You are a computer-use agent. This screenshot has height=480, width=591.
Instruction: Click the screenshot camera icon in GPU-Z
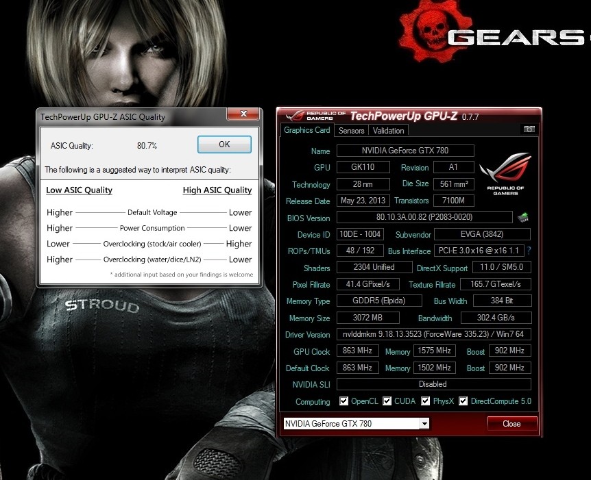[529, 129]
